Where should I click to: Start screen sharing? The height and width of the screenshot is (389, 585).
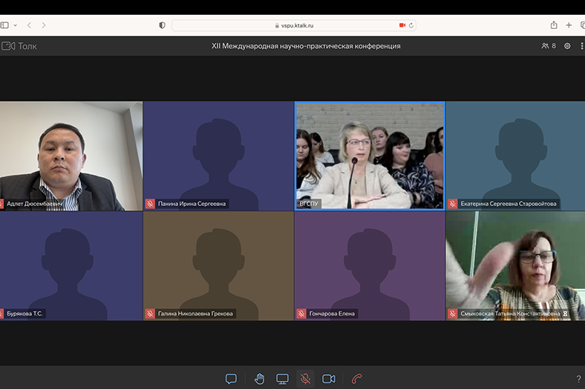282,379
